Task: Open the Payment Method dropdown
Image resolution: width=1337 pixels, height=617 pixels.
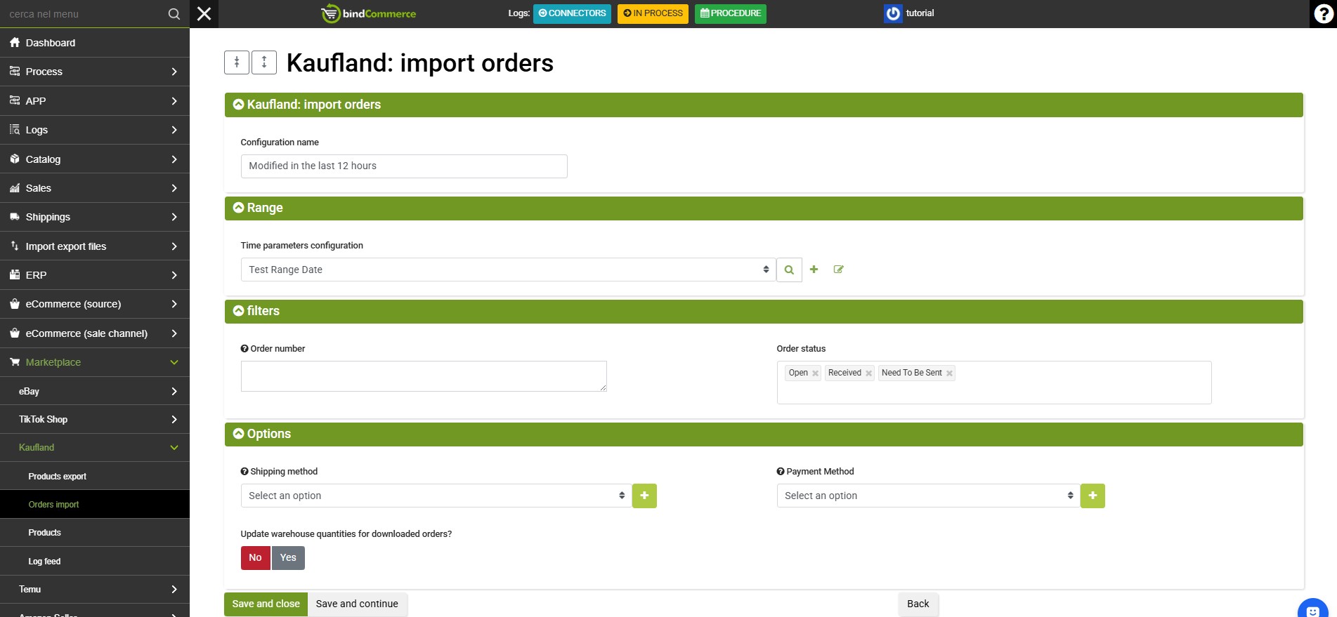Action: tap(927, 496)
